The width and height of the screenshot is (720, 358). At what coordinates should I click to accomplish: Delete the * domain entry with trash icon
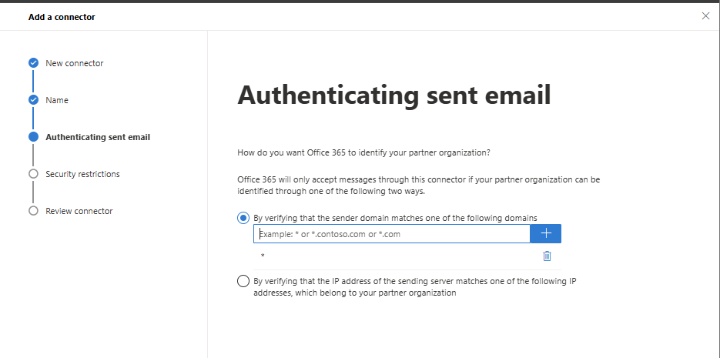[547, 256]
